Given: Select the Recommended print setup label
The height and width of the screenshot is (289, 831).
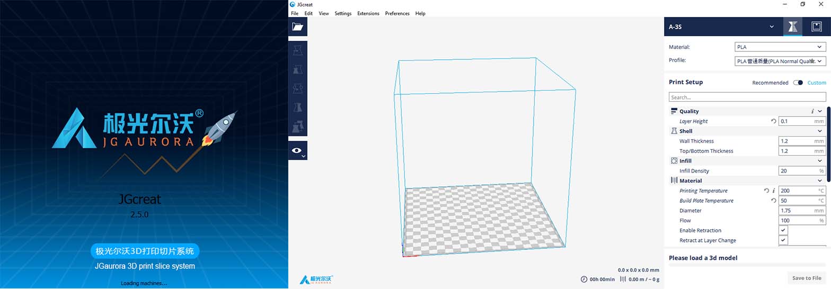Looking at the screenshot, I should tap(771, 83).
